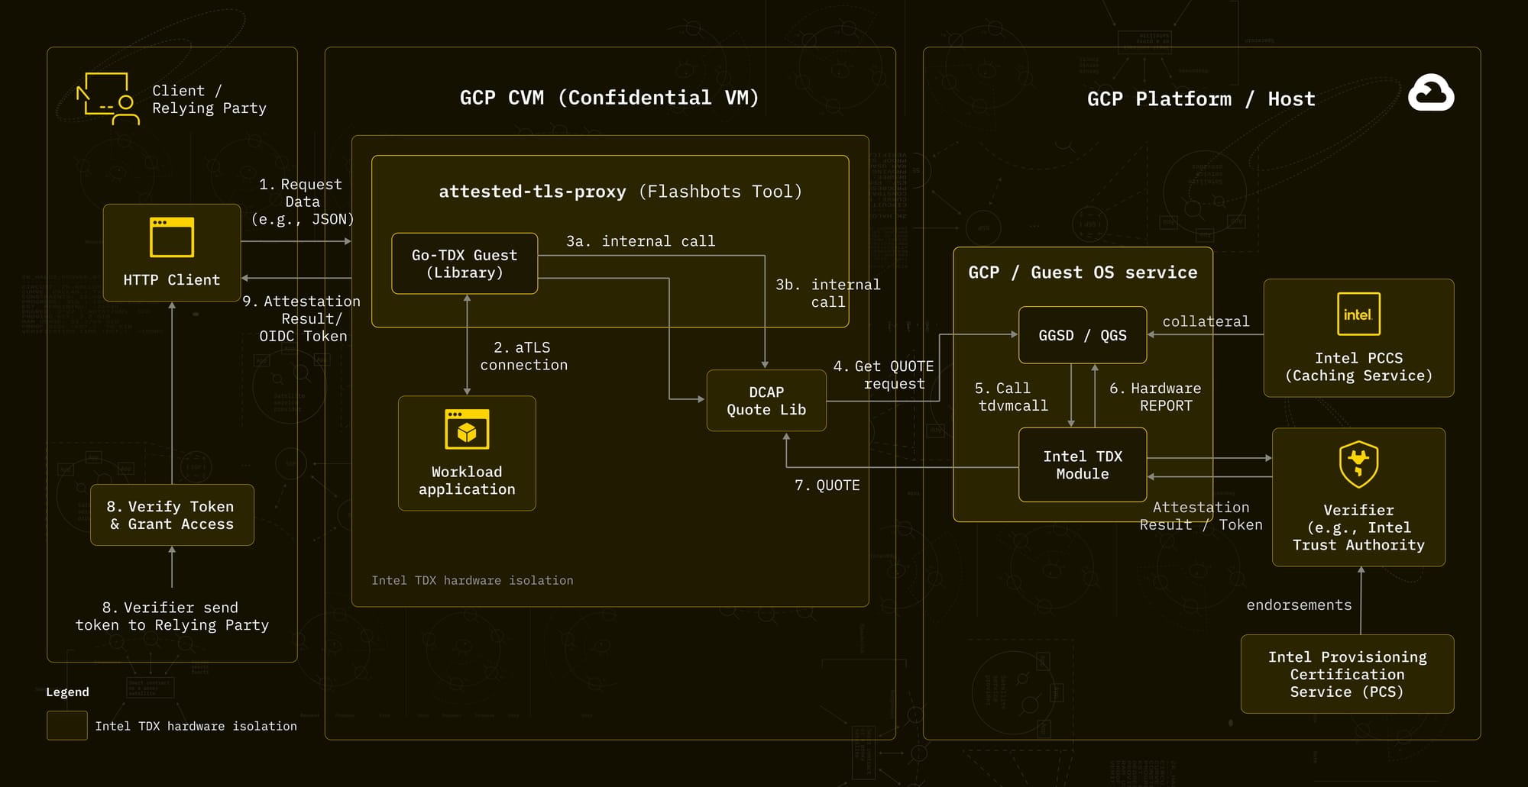Click the cloud icon in GCP Platform header

[1431, 92]
